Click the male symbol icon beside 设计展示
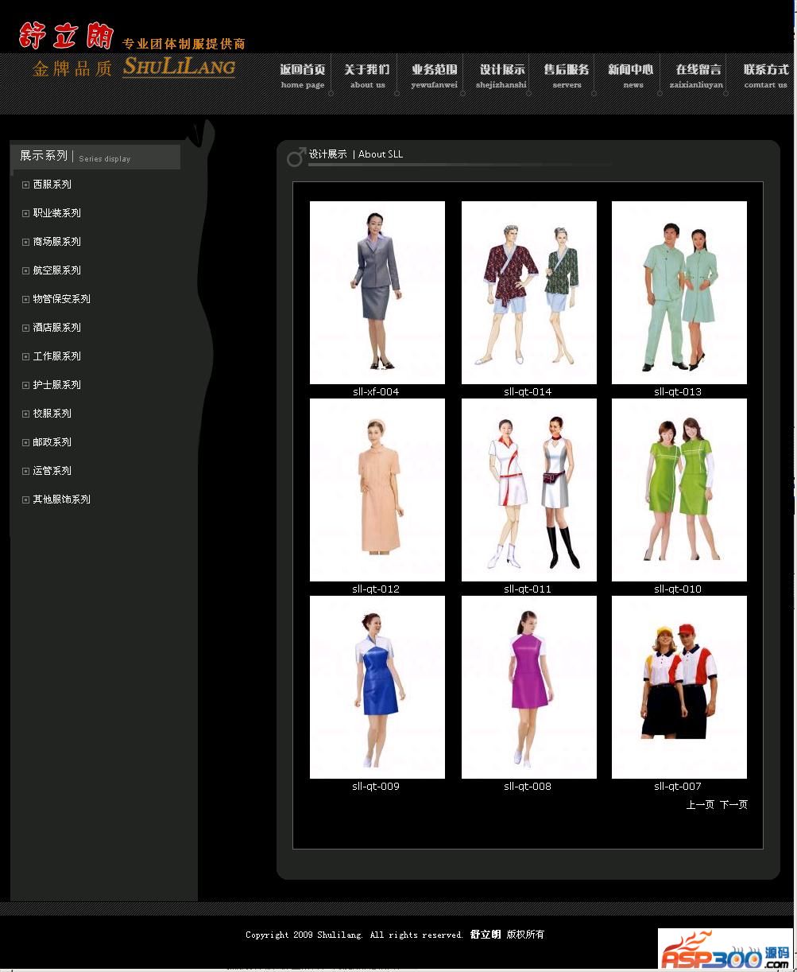 pos(296,157)
